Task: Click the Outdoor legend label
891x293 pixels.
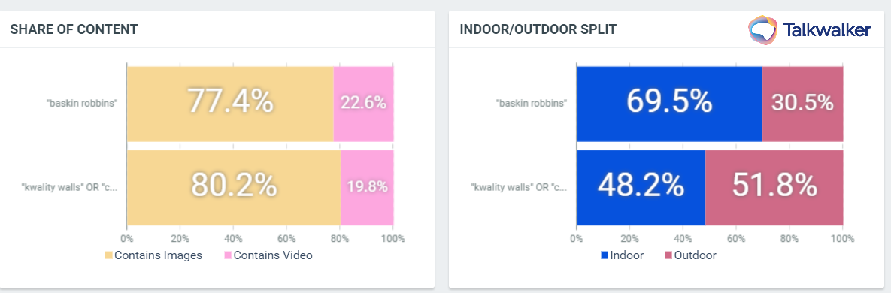Action: click(695, 255)
